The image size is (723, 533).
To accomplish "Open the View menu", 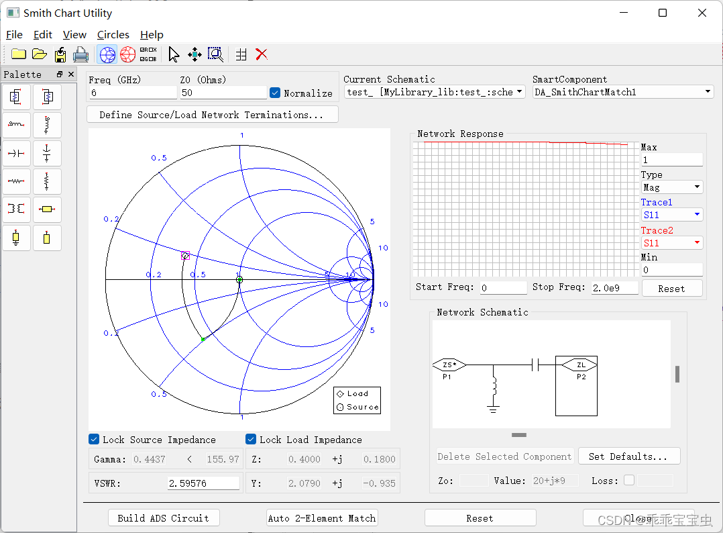I will [x=74, y=35].
